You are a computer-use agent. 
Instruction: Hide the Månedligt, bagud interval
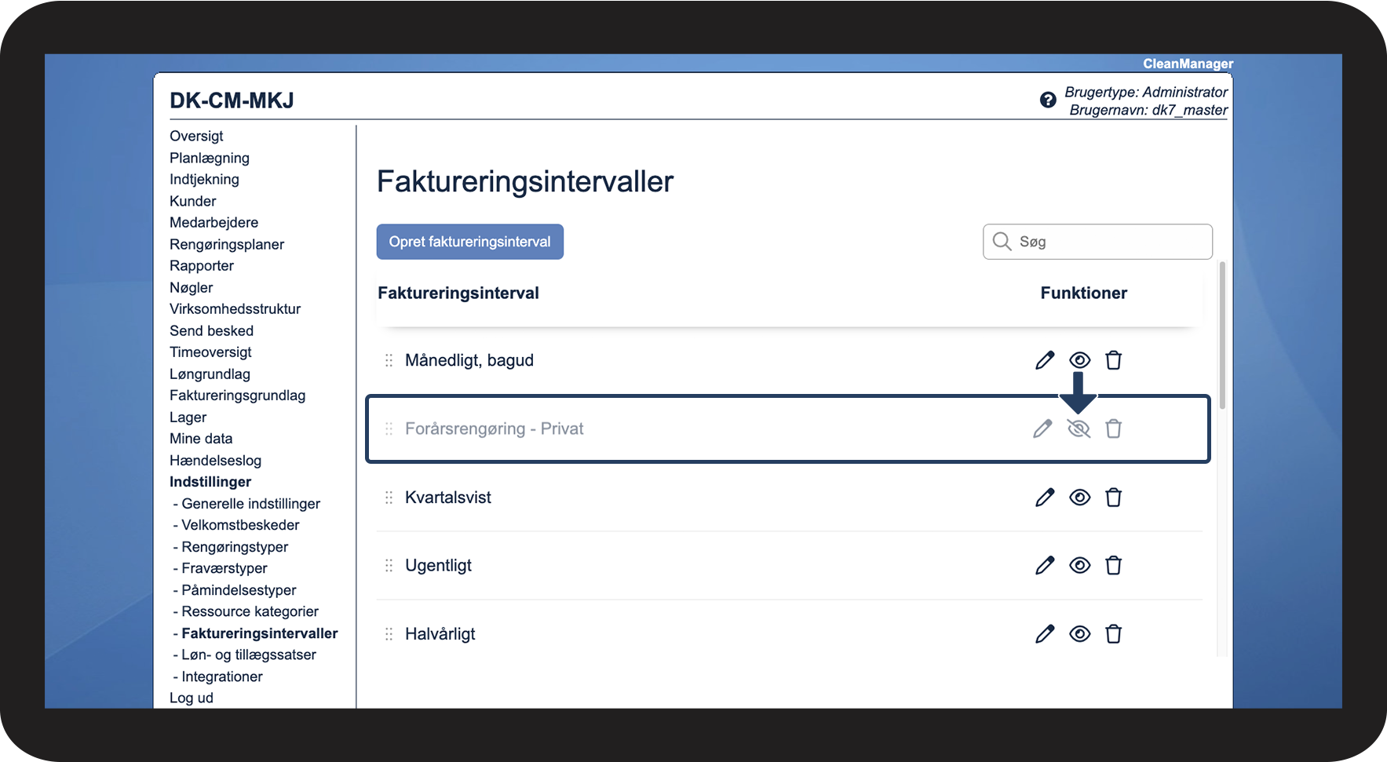click(1079, 360)
